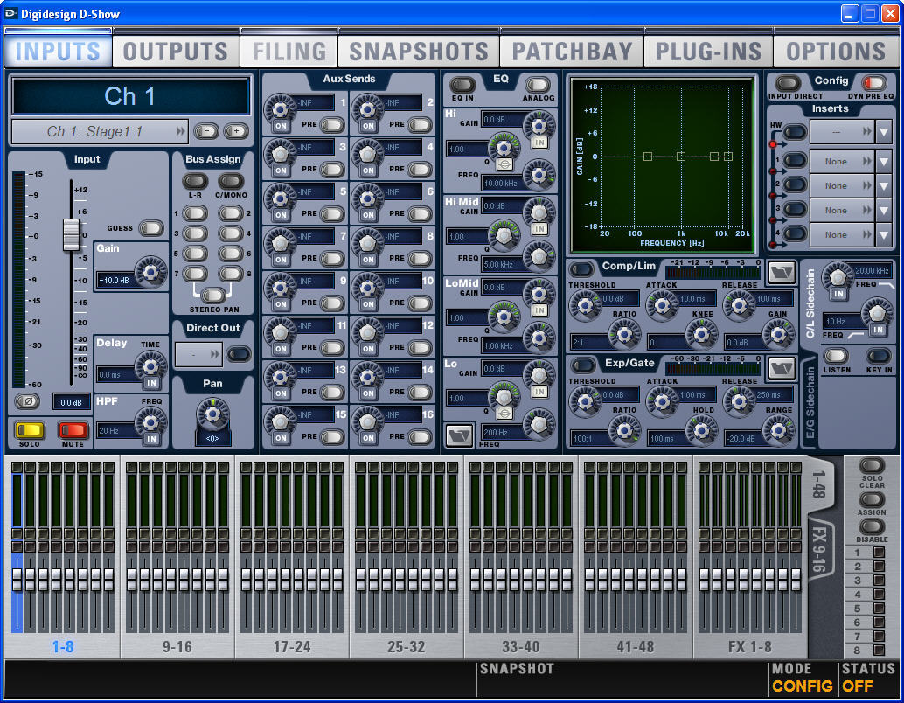This screenshot has width=904, height=703.
Task: Click the Lo GAIN EQ knob
Action: [539, 374]
